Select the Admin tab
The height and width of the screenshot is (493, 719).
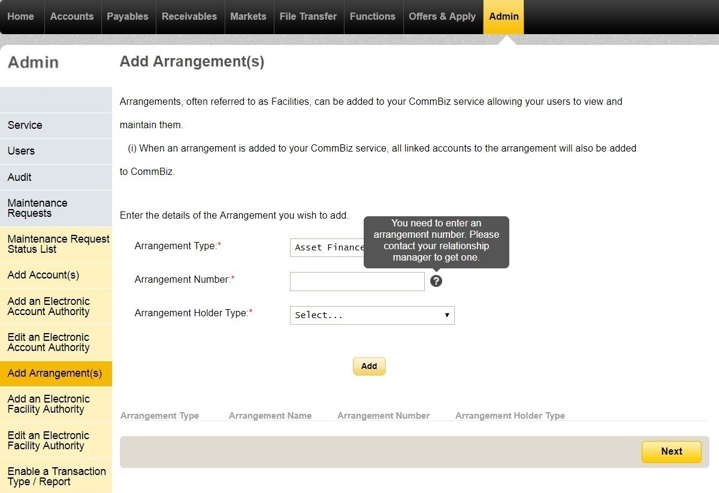[x=504, y=17]
